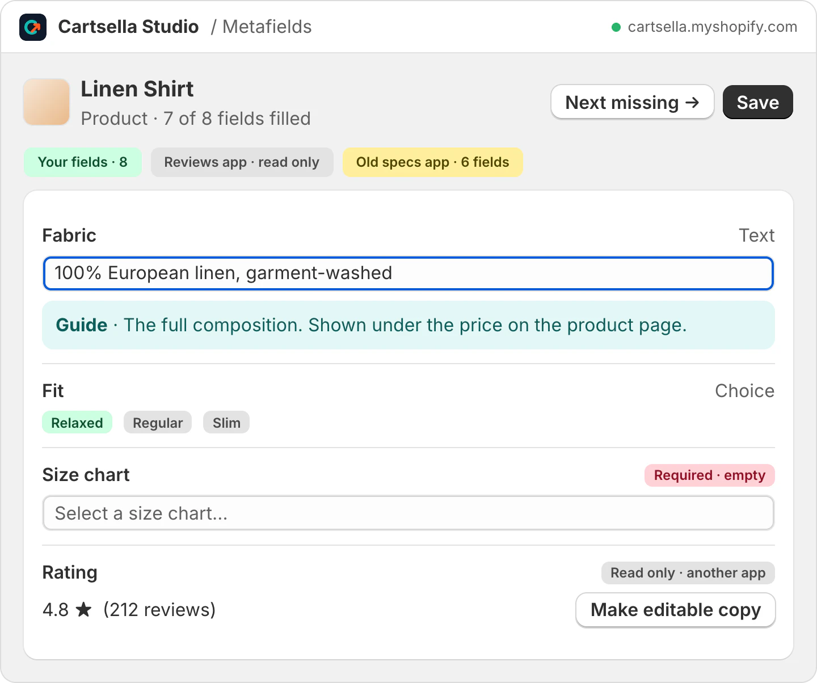
Task: Click the Read only · another app badge
Action: (688, 573)
